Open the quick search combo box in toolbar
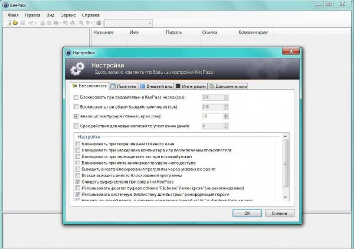This screenshot has height=249, width=354. pyautogui.click(x=129, y=23)
